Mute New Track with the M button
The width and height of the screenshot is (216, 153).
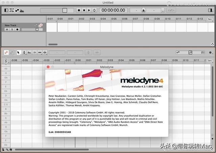click(7, 29)
